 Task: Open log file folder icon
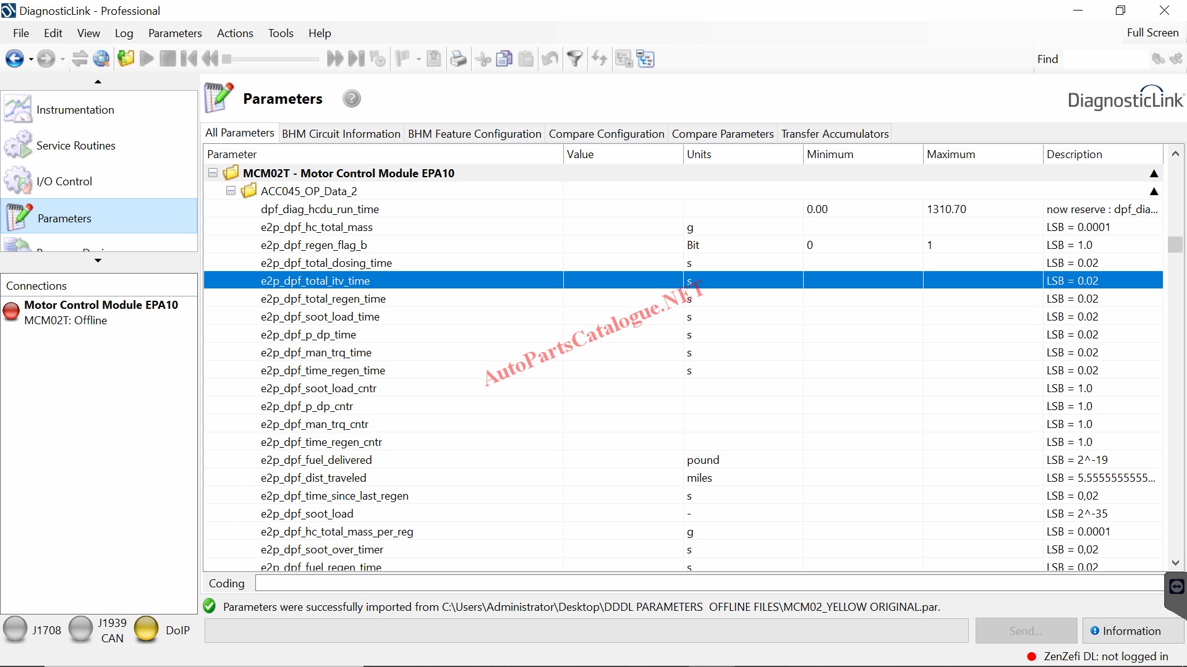(126, 59)
